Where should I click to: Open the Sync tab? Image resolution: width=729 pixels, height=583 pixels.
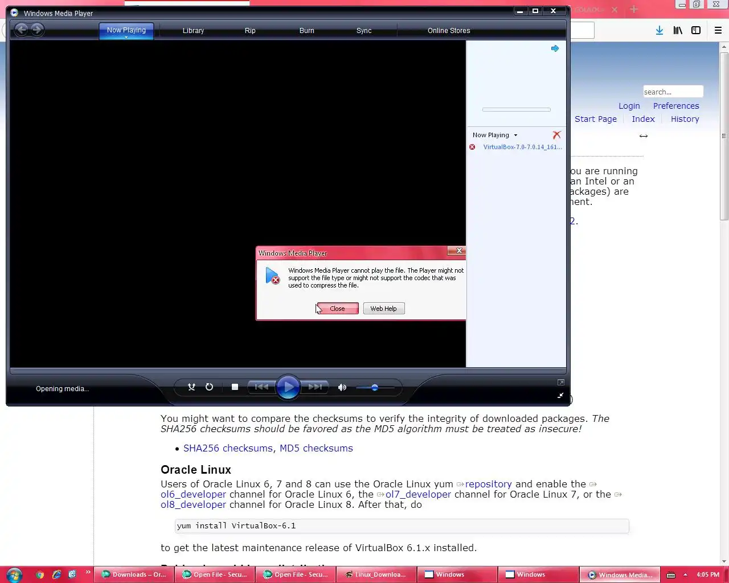pyautogui.click(x=364, y=31)
